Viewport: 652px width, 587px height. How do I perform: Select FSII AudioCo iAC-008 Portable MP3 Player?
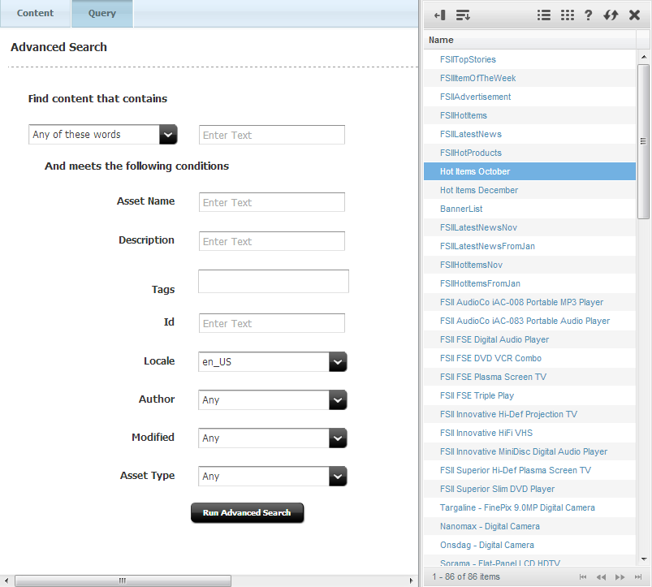tap(529, 302)
